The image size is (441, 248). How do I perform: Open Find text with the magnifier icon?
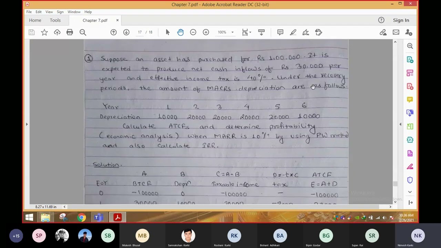pyautogui.click(x=83, y=32)
